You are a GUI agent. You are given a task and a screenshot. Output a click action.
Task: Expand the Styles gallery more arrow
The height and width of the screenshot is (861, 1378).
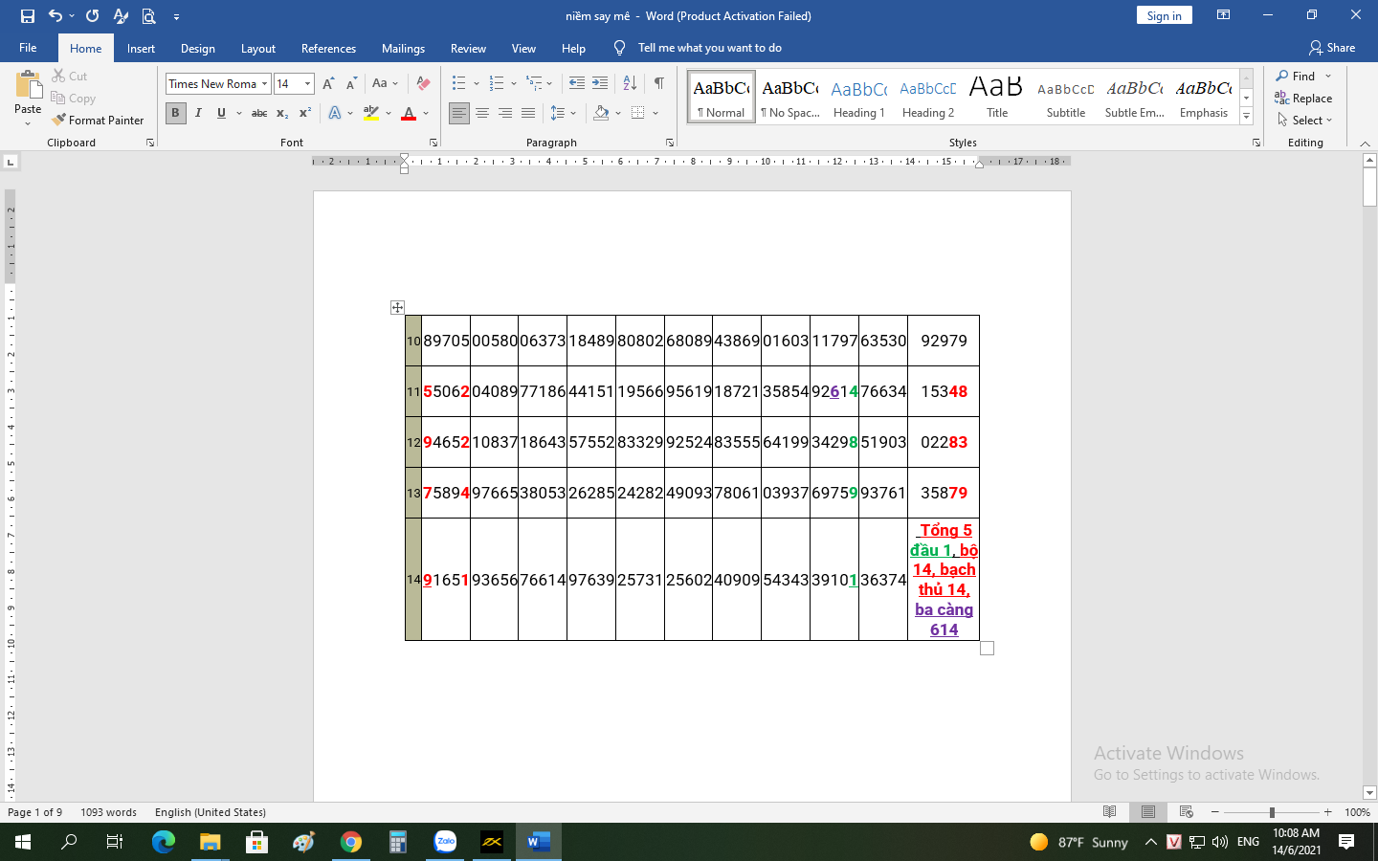pyautogui.click(x=1246, y=116)
